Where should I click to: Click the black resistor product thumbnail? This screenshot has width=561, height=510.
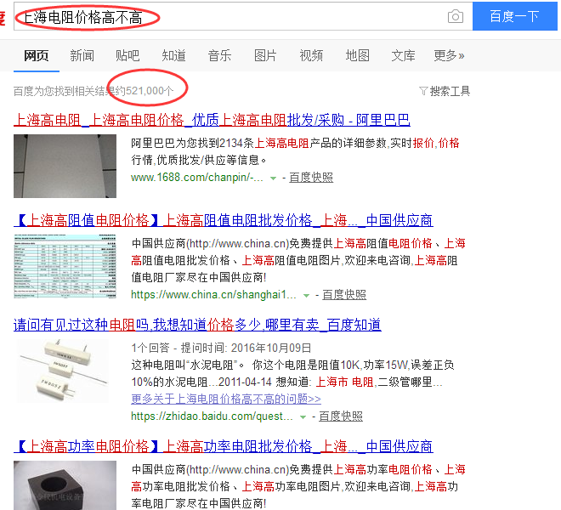[65, 485]
